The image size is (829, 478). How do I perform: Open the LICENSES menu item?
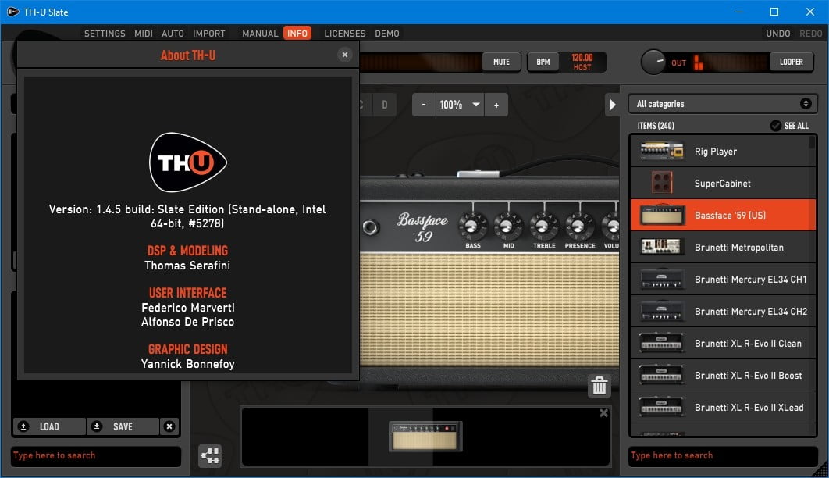point(345,34)
